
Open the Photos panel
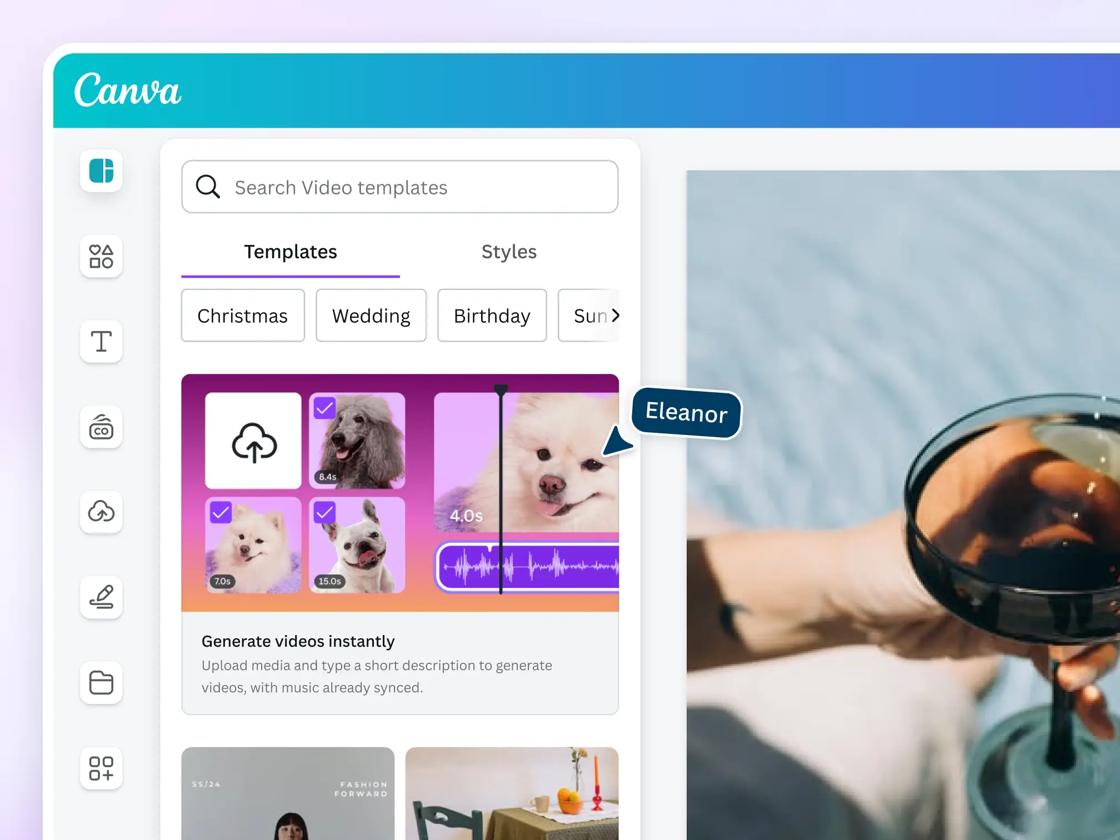pos(101,427)
